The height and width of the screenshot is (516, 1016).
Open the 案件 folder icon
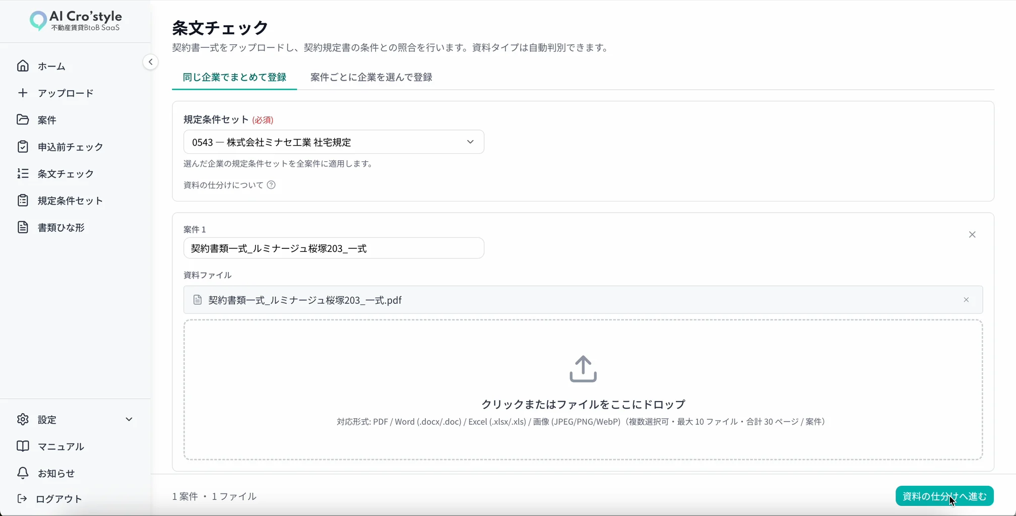tap(23, 119)
